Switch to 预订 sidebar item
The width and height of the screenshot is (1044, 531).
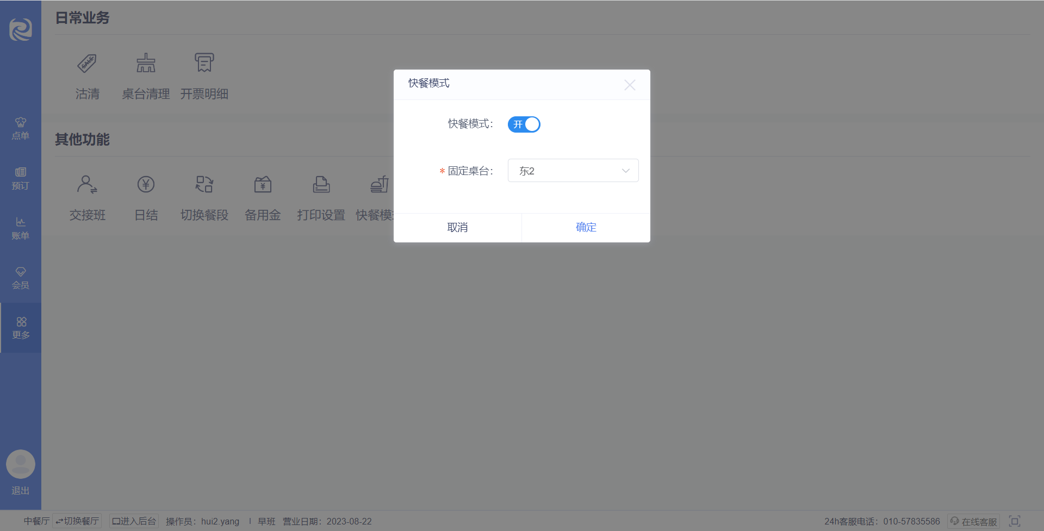pyautogui.click(x=21, y=179)
